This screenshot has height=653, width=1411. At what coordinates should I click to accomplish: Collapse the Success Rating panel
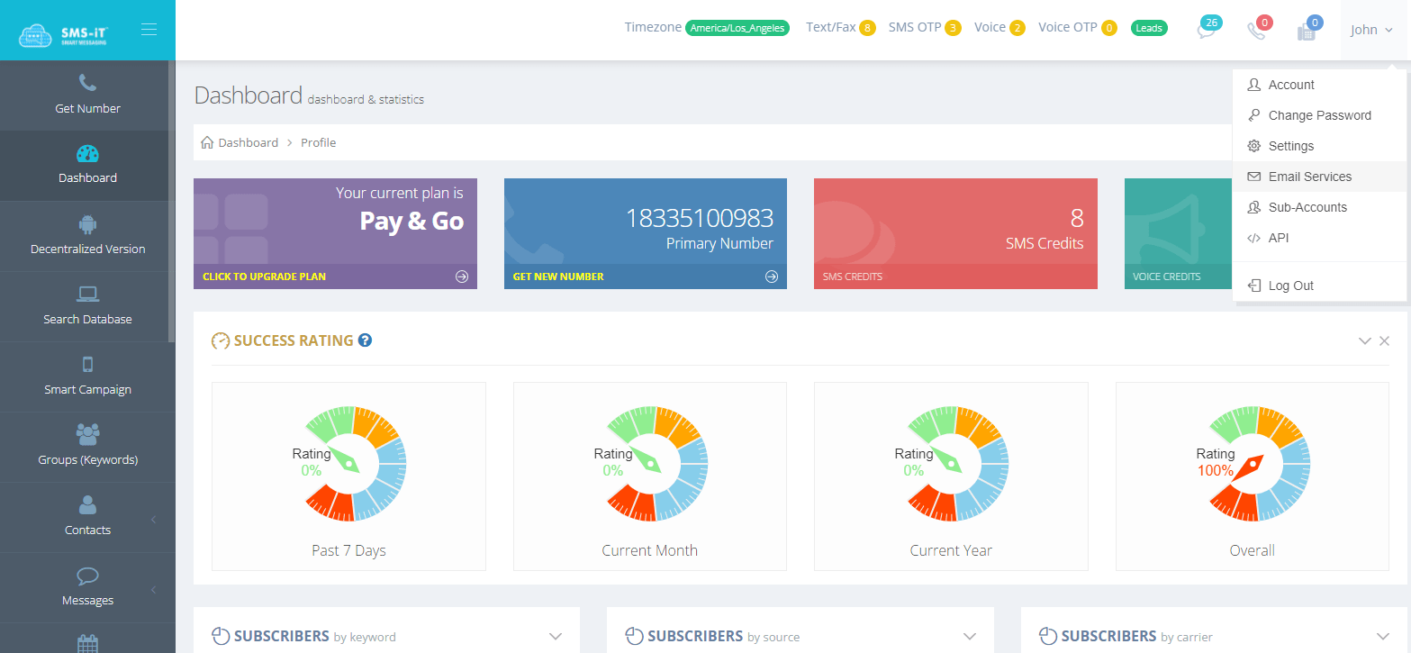click(x=1364, y=340)
